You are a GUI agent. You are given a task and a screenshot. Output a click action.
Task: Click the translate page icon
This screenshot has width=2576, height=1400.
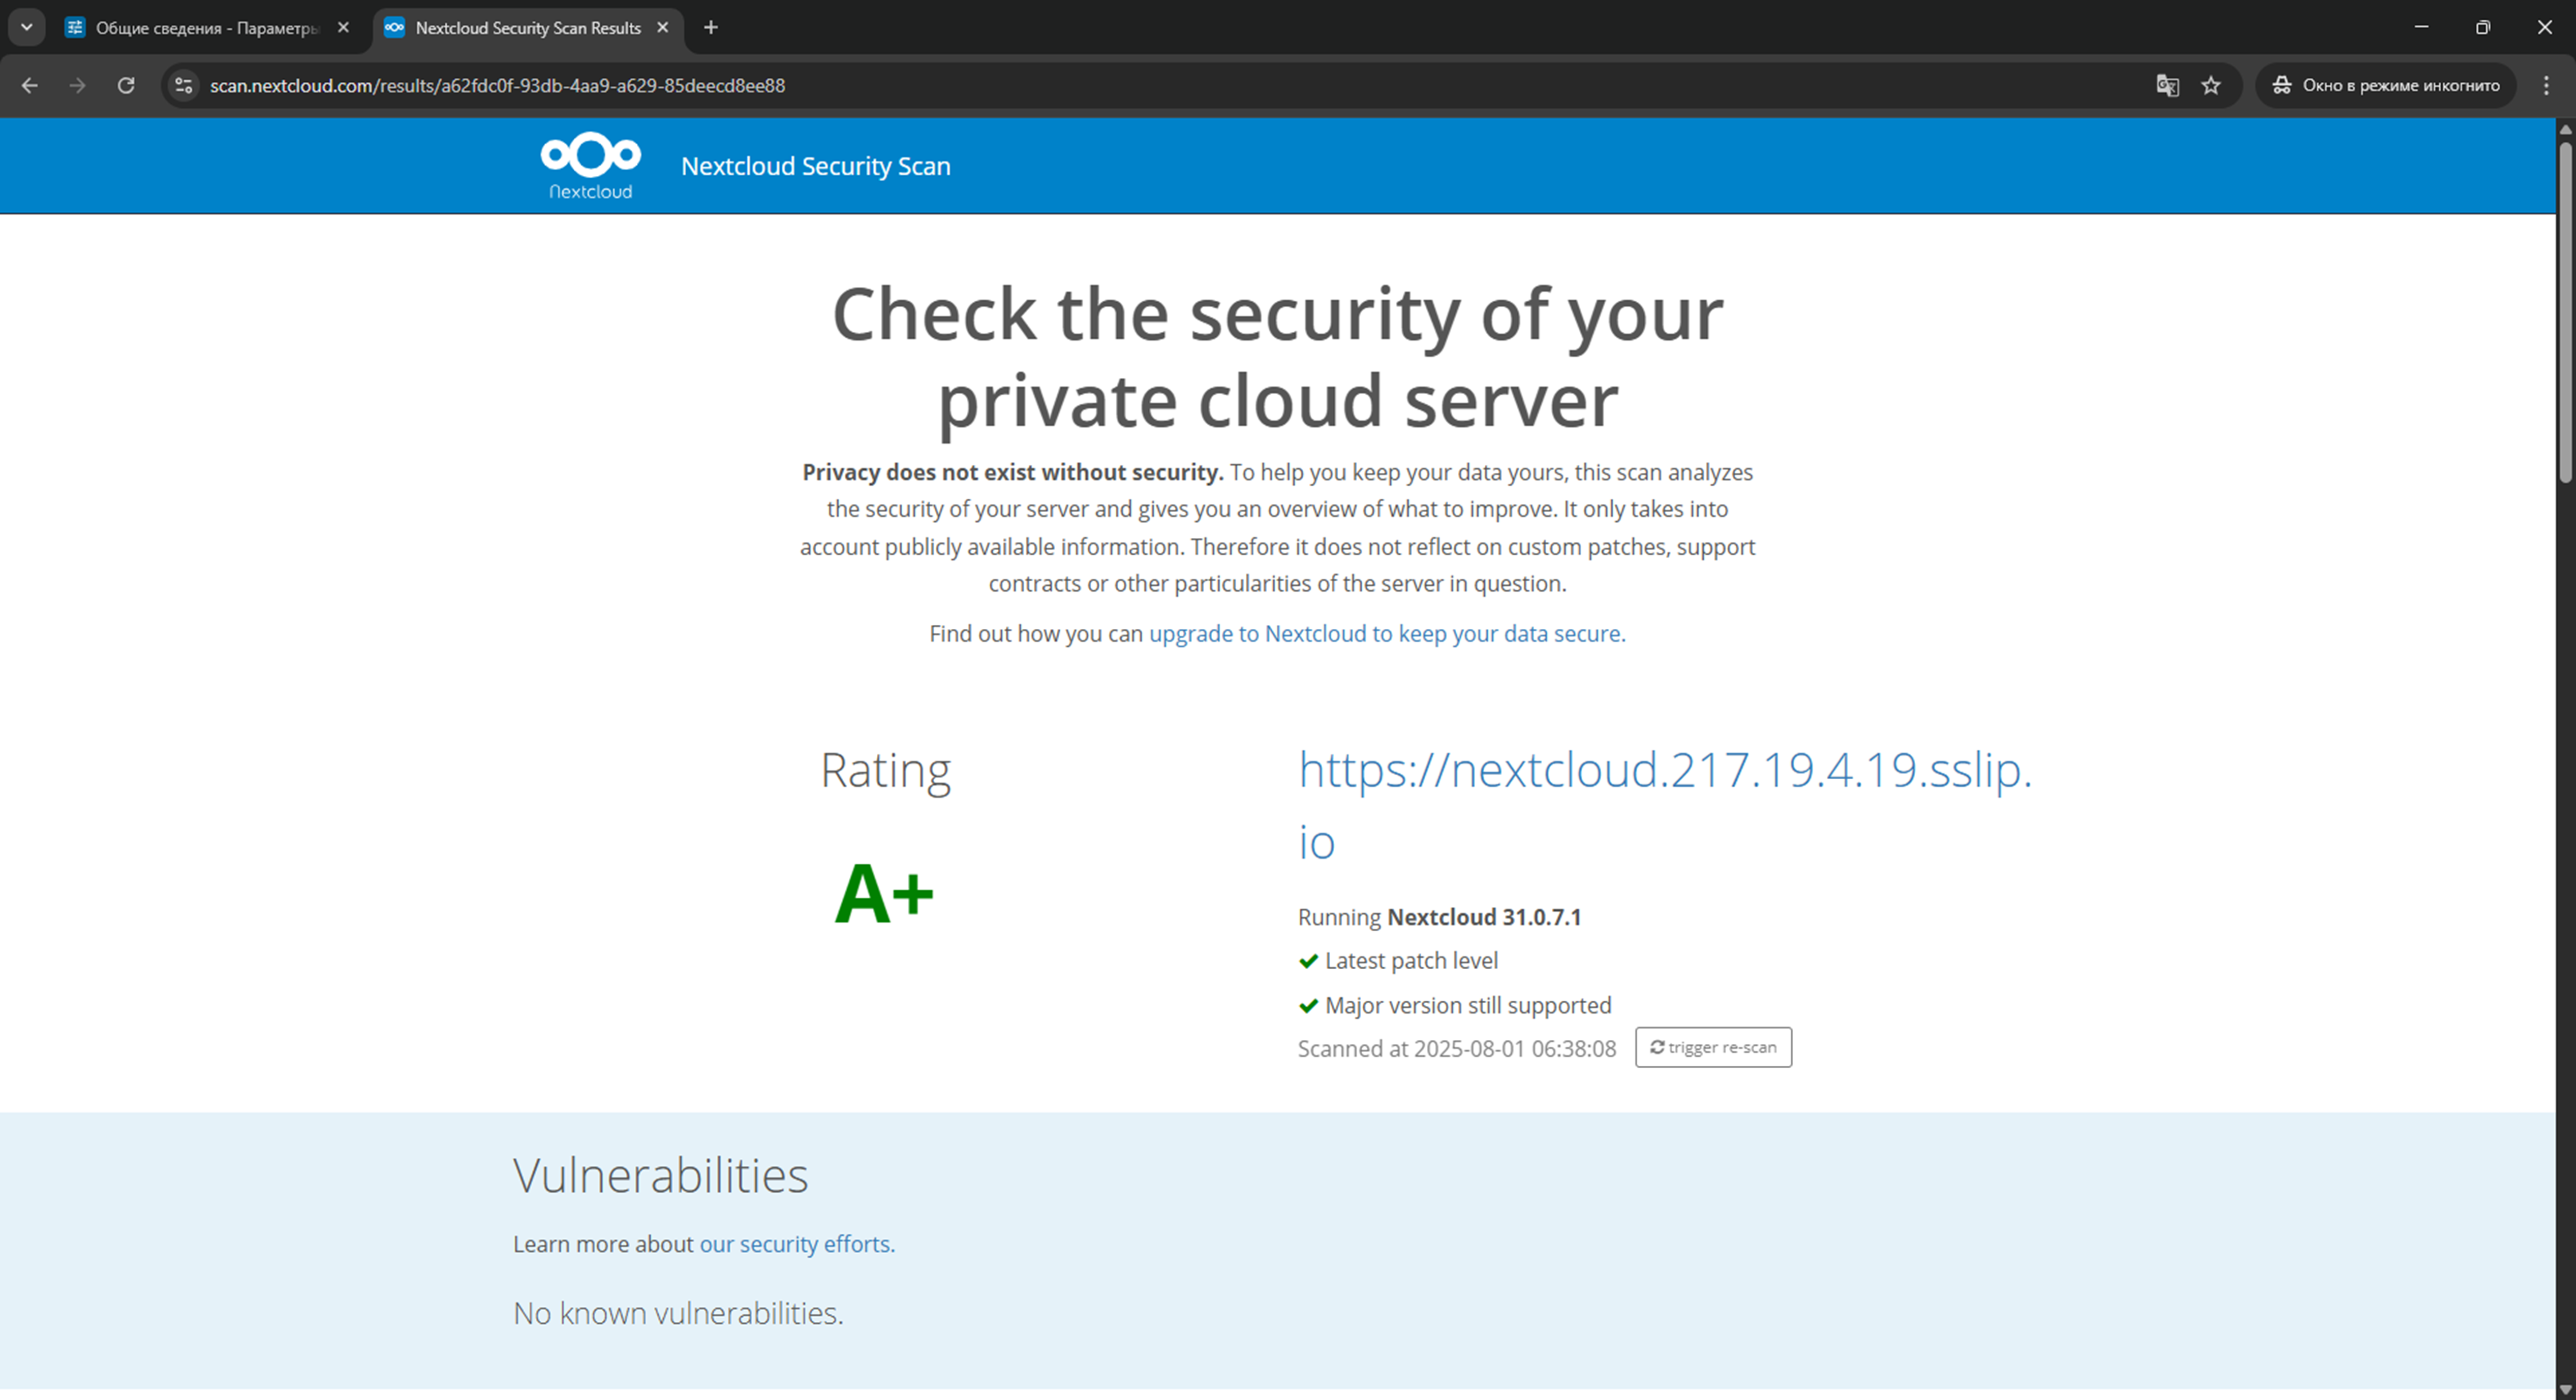2167,86
